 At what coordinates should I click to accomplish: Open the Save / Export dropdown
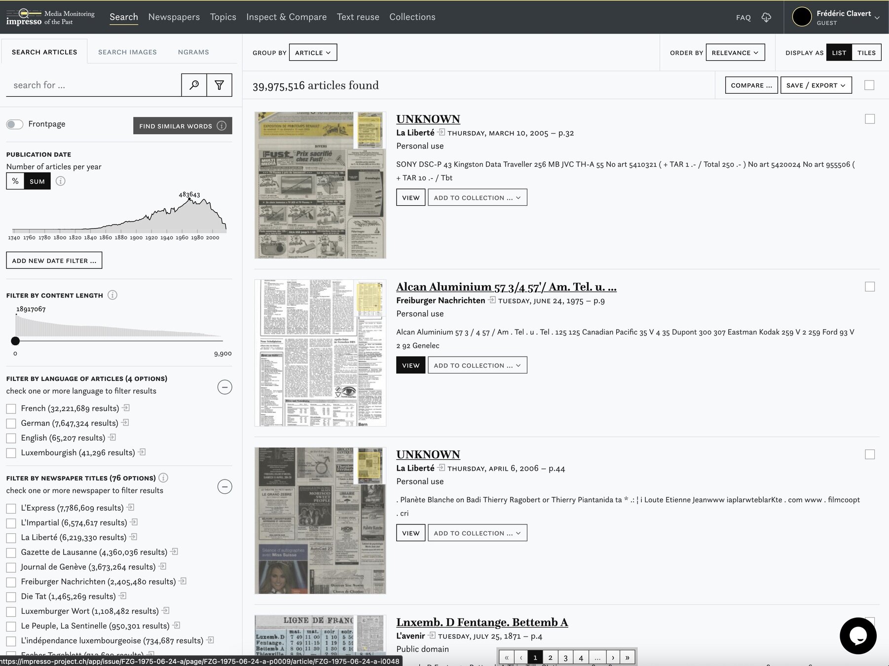tap(816, 85)
